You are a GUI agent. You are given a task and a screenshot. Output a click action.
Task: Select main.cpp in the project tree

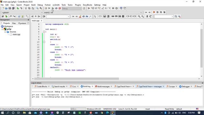(16, 34)
